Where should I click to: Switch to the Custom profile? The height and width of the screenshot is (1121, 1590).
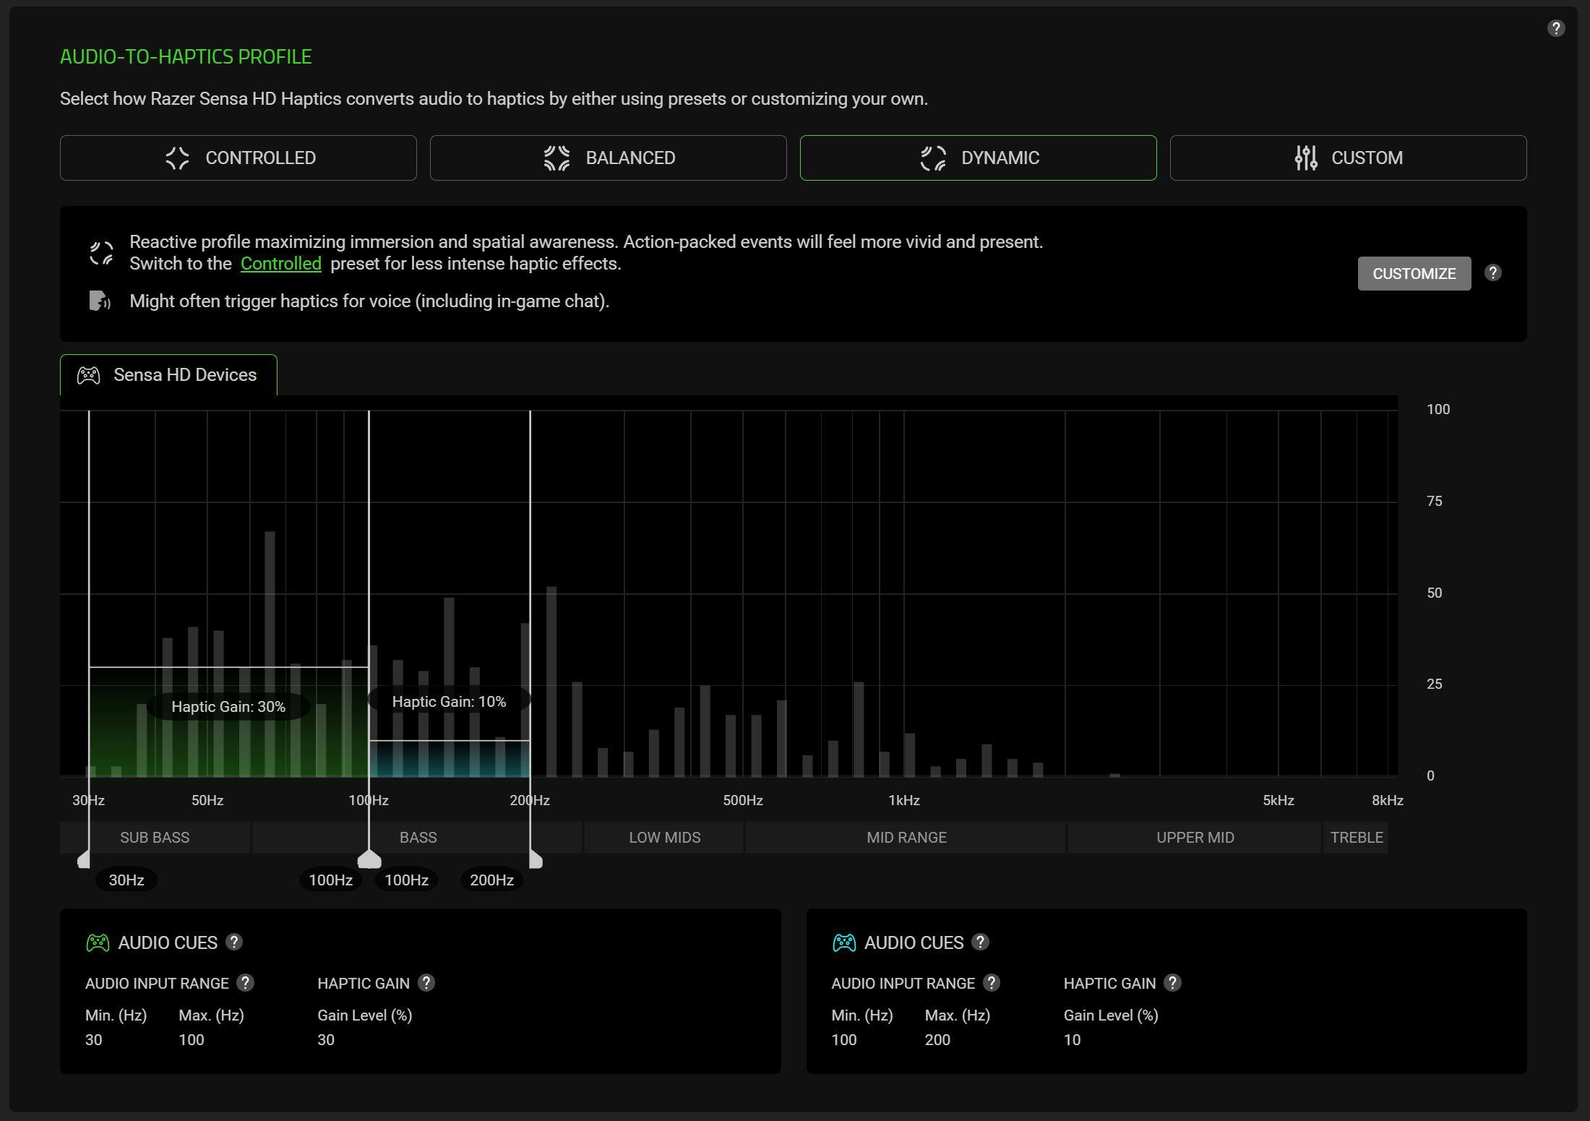[x=1348, y=158]
